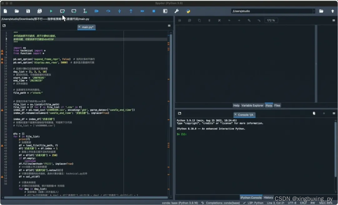Go to parent directory up arrow
338x205 pixels.
click(x=333, y=11)
